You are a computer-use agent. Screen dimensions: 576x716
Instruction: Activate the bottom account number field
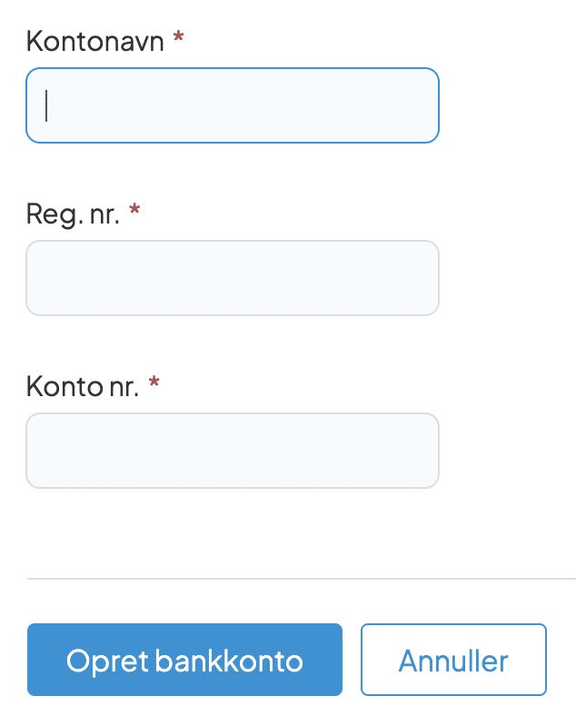(233, 451)
